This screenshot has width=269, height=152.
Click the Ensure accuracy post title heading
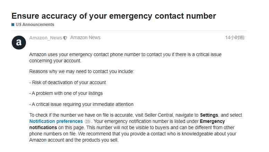click(x=114, y=16)
